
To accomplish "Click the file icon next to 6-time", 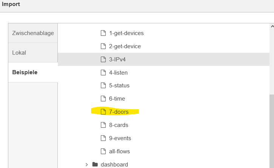I will coord(103,99).
